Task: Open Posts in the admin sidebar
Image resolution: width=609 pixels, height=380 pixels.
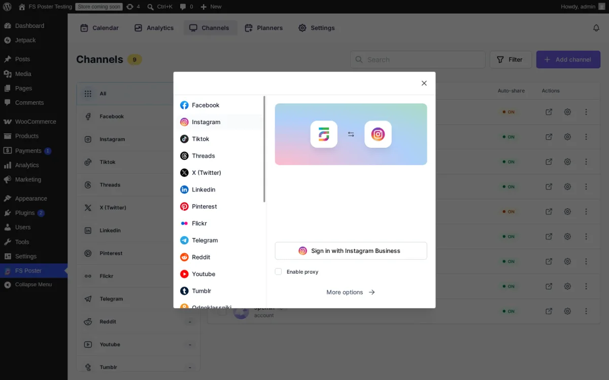Action: [33, 59]
